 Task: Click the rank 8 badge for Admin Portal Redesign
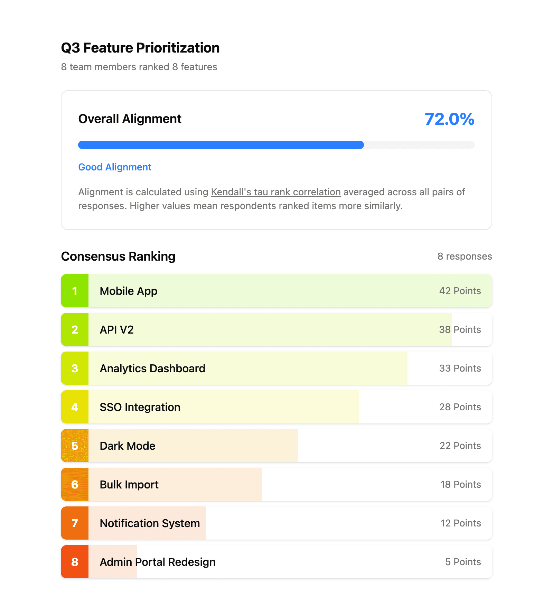click(x=75, y=562)
